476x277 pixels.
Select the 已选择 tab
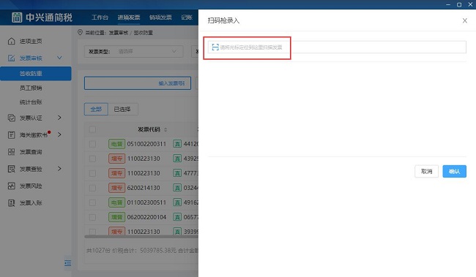(x=122, y=109)
